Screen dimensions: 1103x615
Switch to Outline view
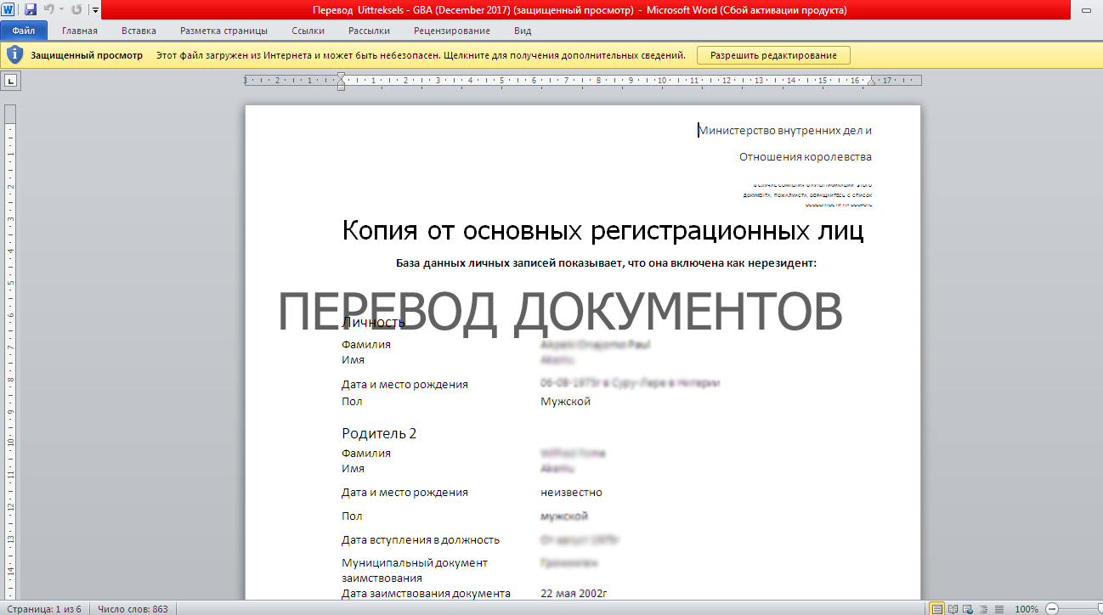point(985,609)
